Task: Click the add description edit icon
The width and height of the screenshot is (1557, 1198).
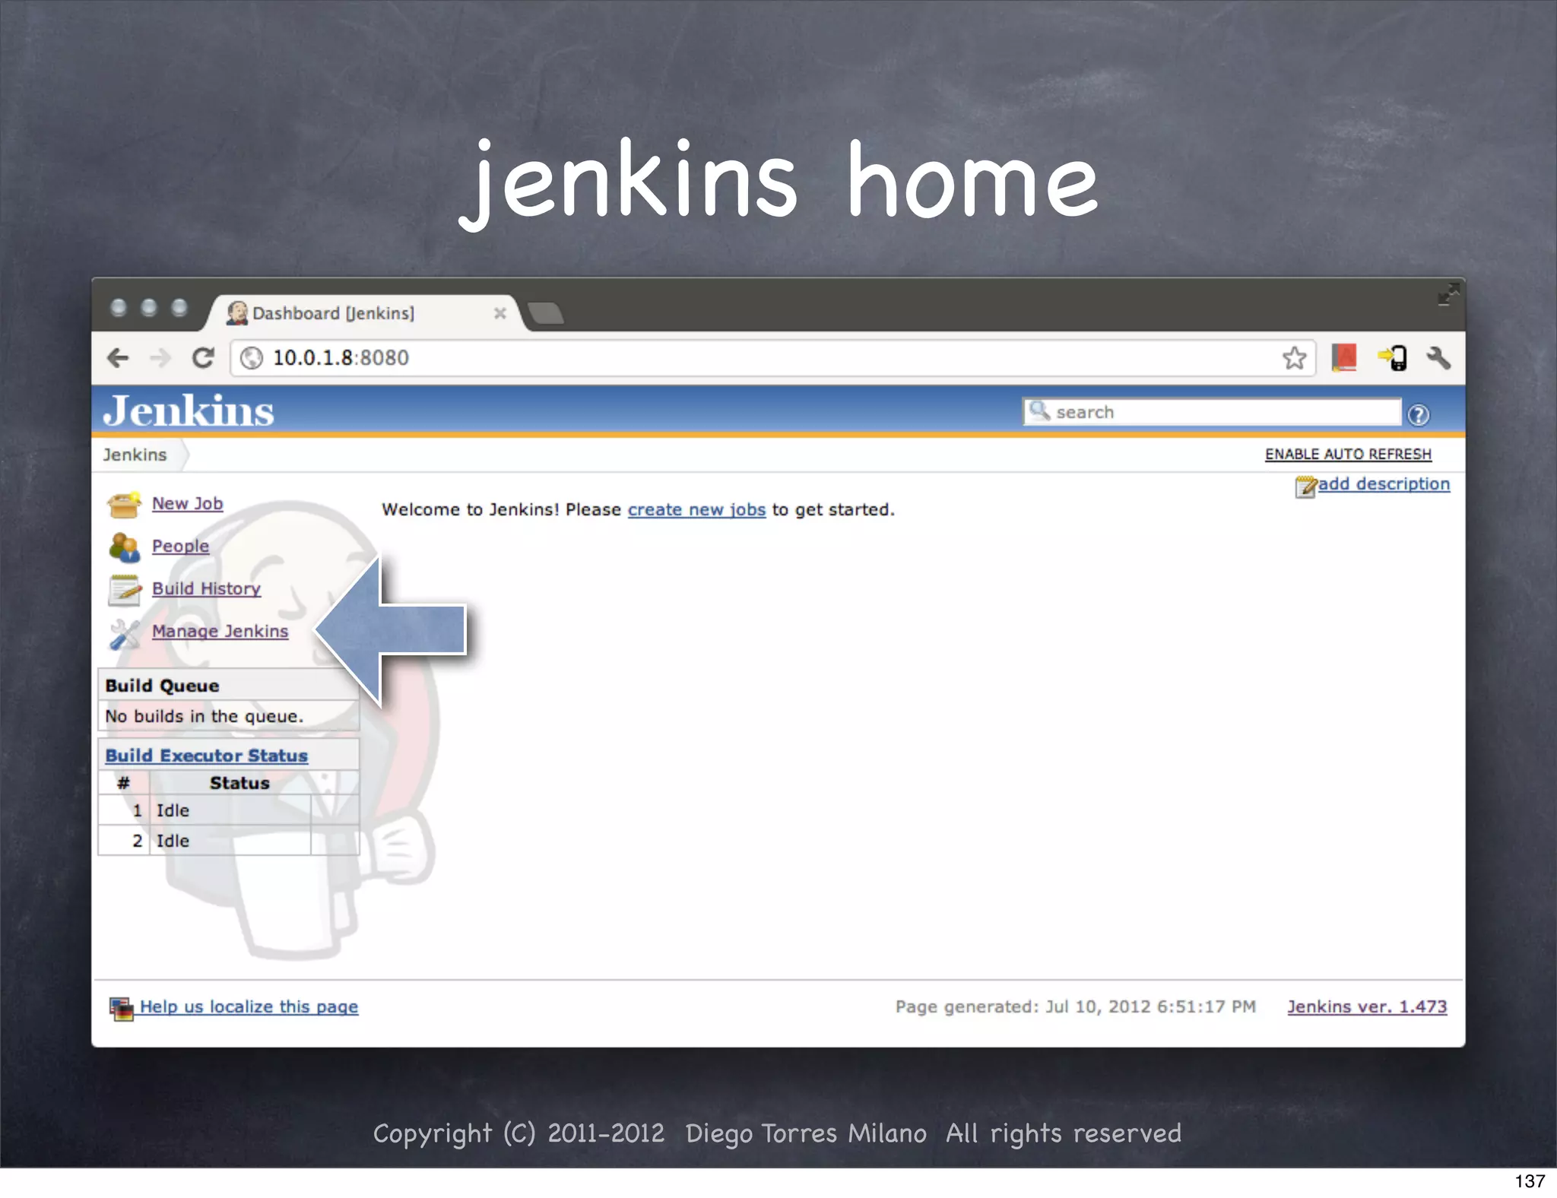Action: (1305, 486)
